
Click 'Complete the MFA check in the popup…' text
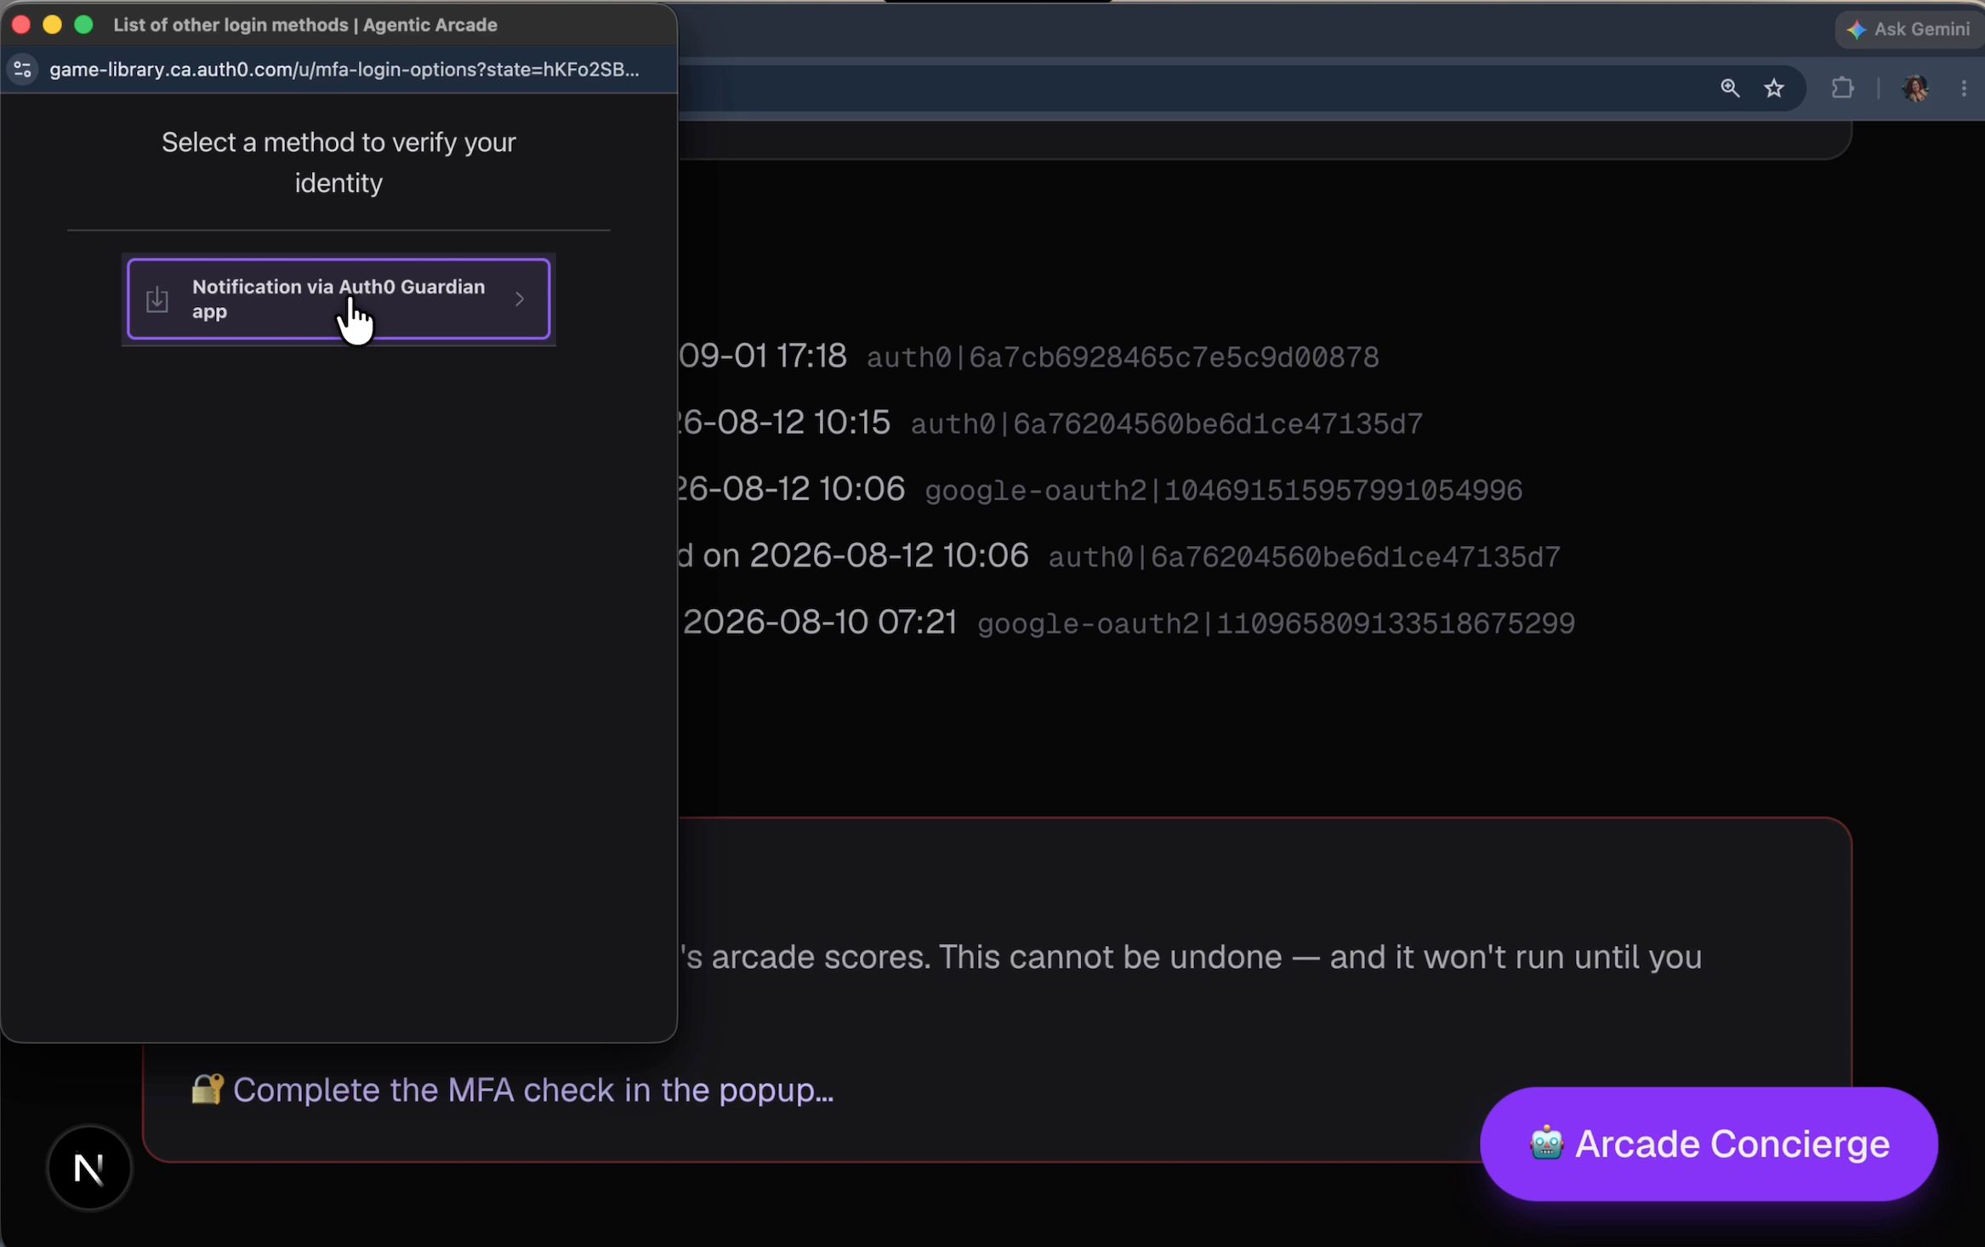533,1090
